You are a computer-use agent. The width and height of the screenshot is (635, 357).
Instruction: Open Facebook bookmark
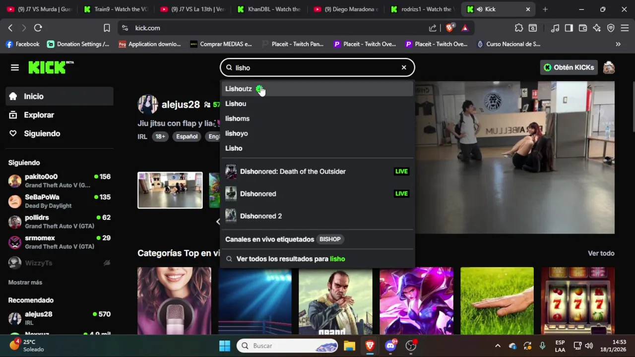(22, 44)
